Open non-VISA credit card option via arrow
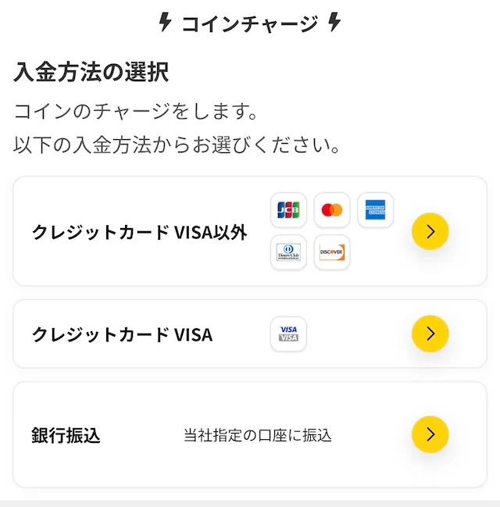The height and width of the screenshot is (507, 500). (x=430, y=231)
